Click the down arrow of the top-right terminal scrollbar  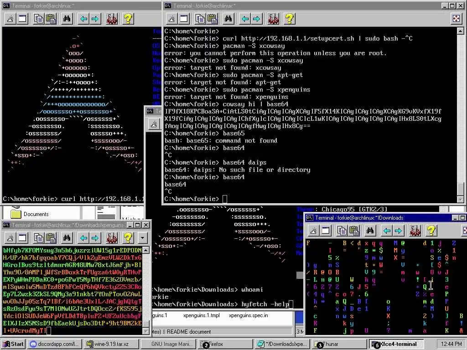[460, 199]
